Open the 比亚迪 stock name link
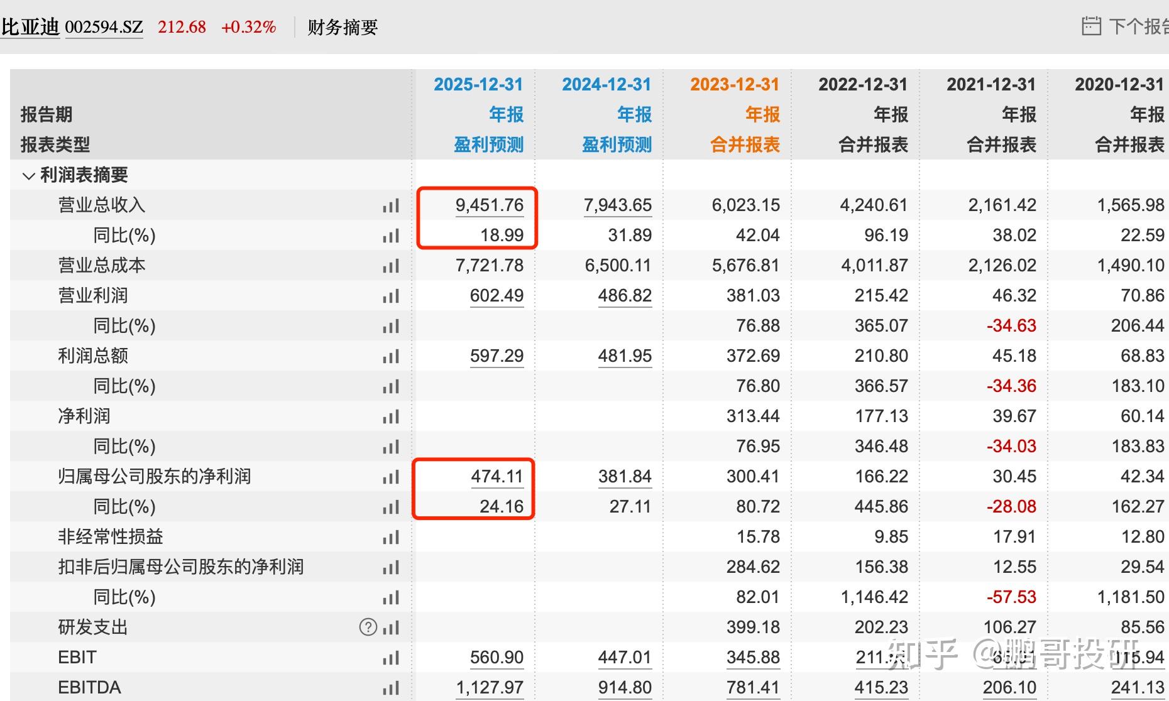The image size is (1169, 701). tap(30, 27)
